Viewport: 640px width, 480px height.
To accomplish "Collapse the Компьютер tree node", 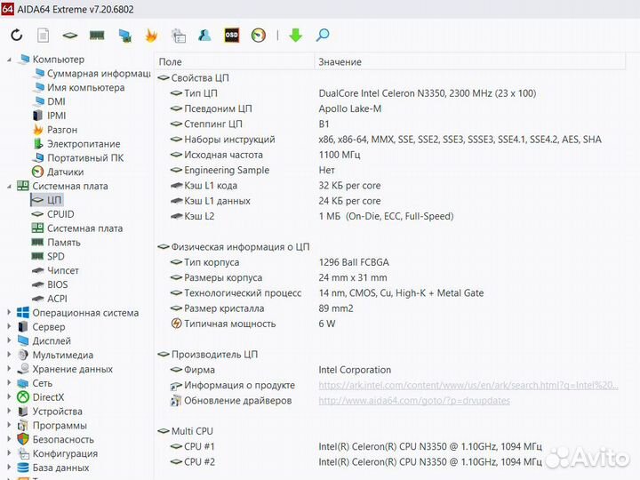I will [x=9, y=60].
